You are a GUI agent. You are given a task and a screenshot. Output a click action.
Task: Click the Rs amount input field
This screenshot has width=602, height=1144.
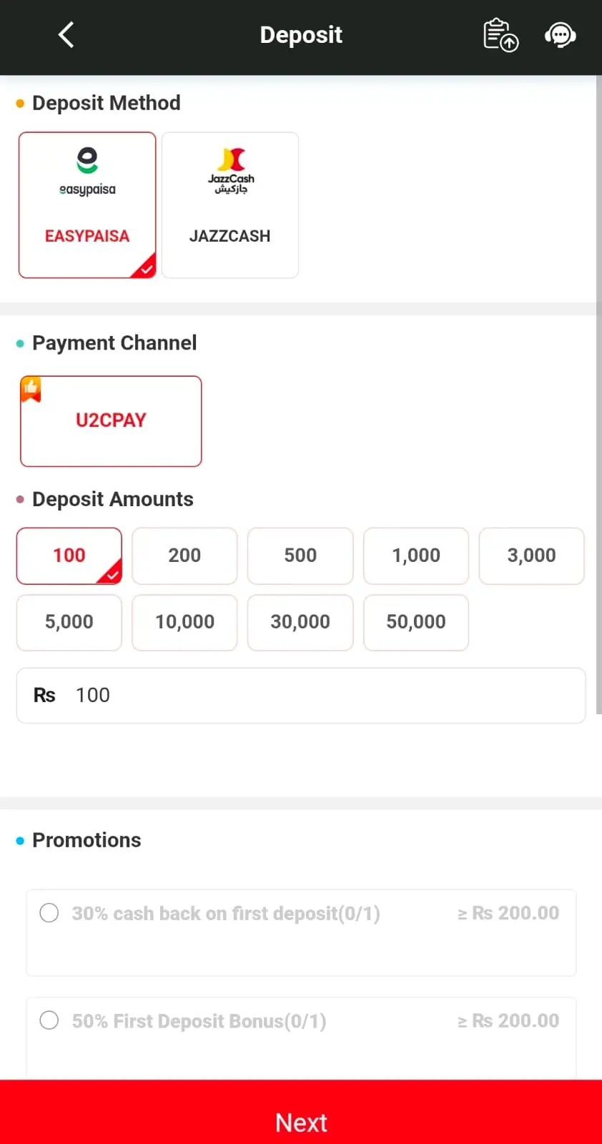[301, 695]
